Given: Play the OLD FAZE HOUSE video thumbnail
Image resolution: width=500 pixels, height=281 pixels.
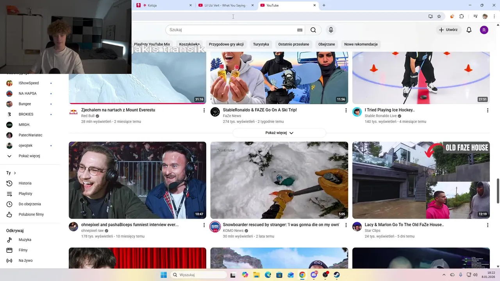Looking at the screenshot, I should pos(421,180).
